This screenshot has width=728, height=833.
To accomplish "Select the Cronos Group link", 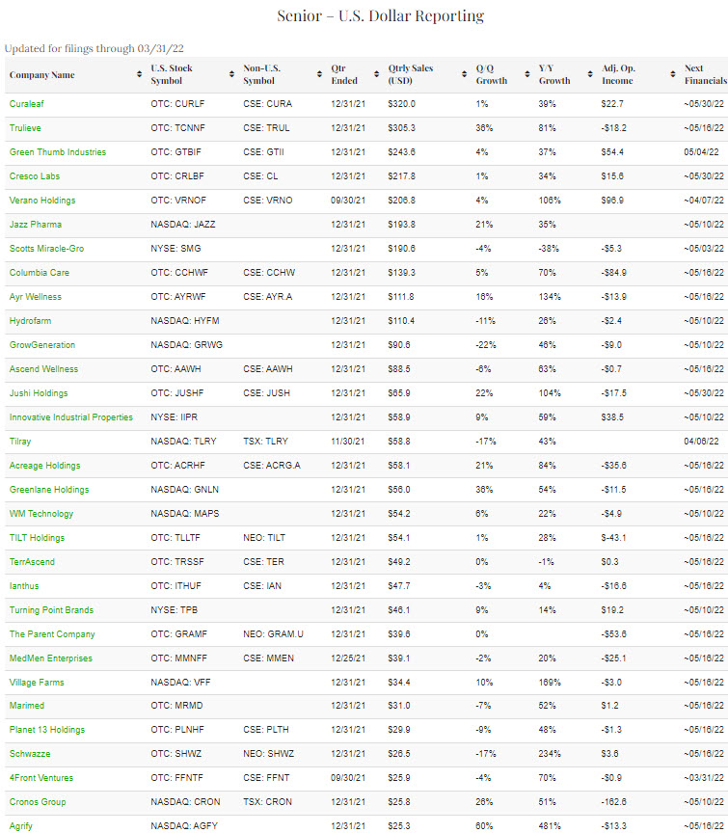I will (38, 802).
